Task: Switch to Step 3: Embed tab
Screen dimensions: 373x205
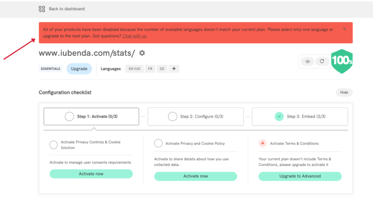Action: 300,116
